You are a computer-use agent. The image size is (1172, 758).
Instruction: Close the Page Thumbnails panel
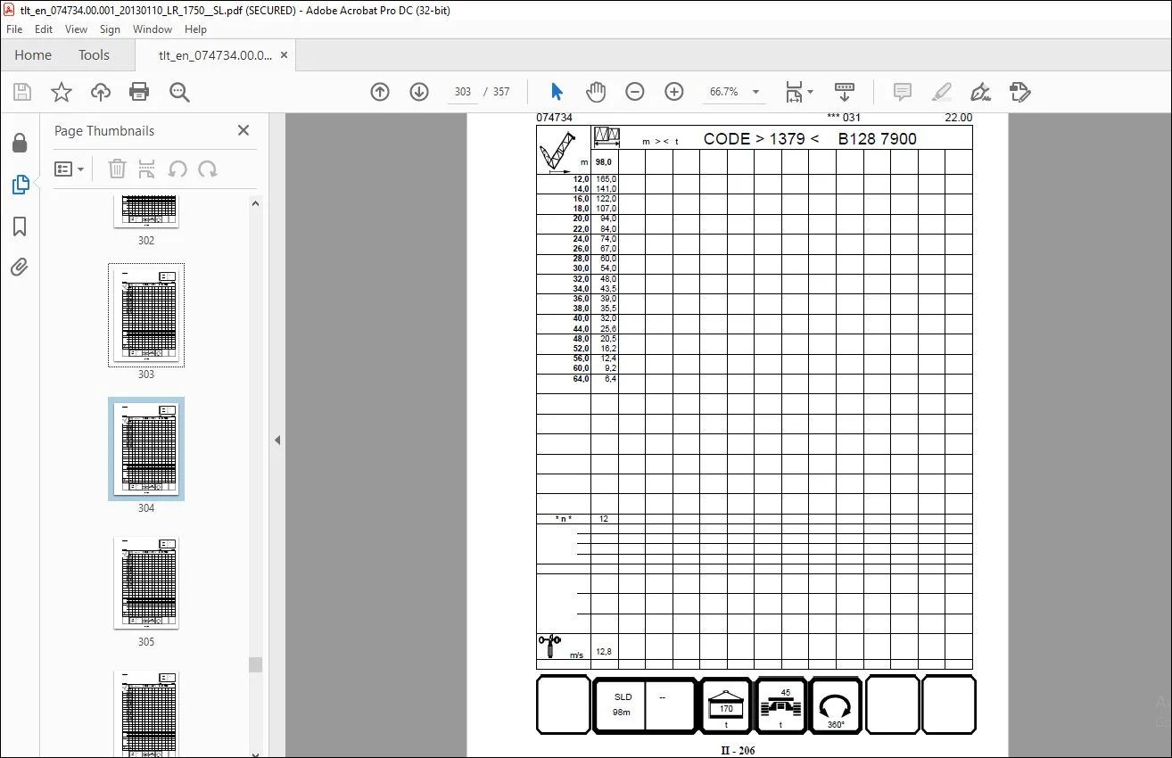tap(243, 130)
